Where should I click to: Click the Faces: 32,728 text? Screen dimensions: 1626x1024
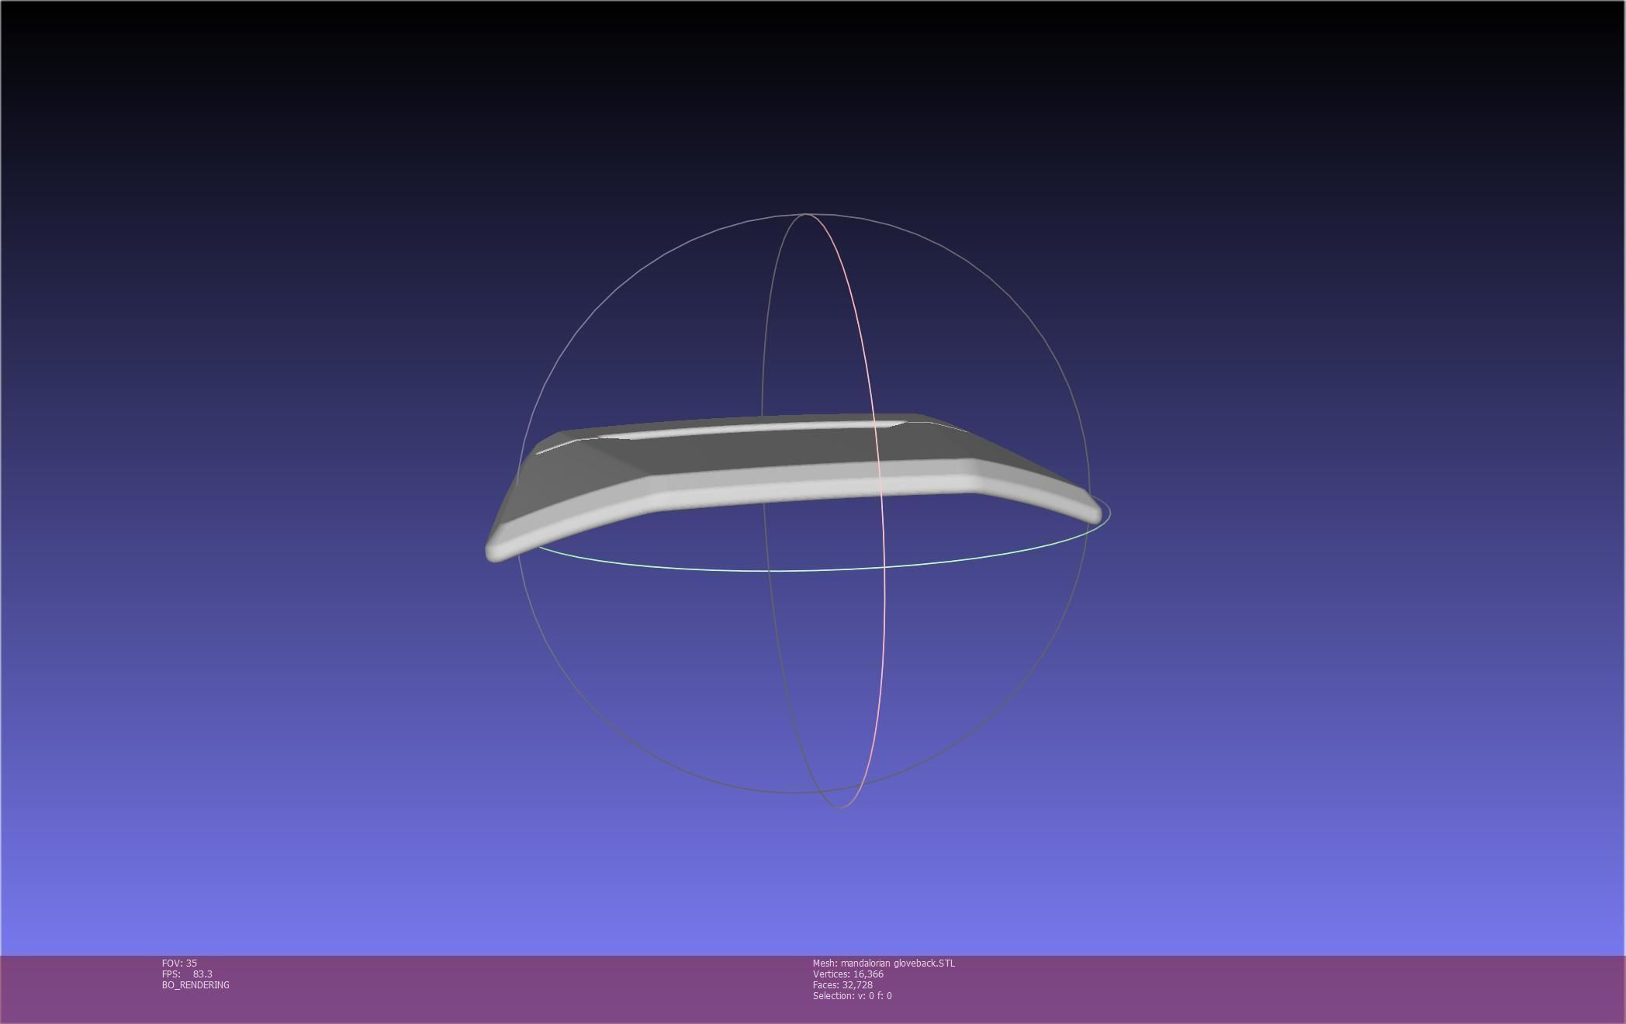click(x=842, y=984)
